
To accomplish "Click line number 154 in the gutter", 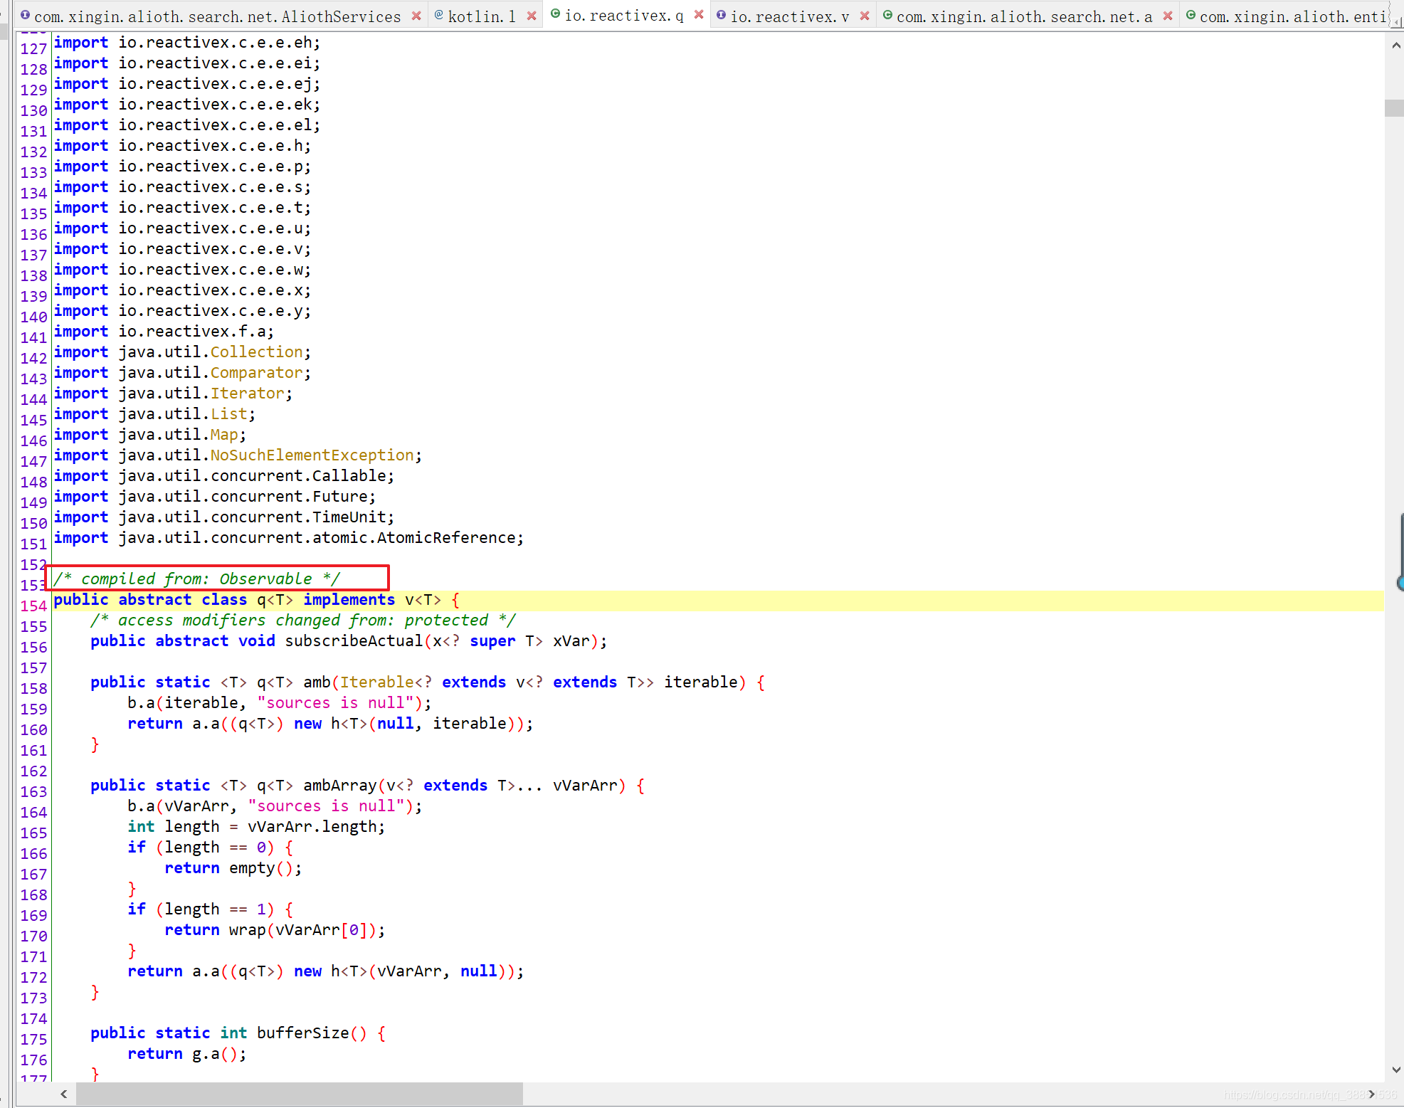I will [x=33, y=606].
